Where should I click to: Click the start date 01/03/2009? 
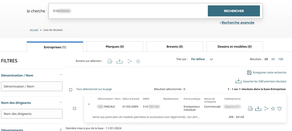130,107
